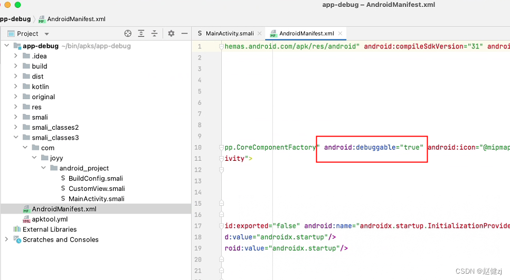Collapse all nodes in Project panel
Viewport: 510px width, 280px height.
click(155, 33)
